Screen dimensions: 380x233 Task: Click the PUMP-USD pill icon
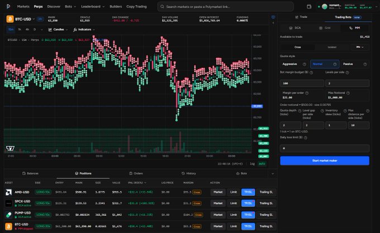tap(8, 215)
